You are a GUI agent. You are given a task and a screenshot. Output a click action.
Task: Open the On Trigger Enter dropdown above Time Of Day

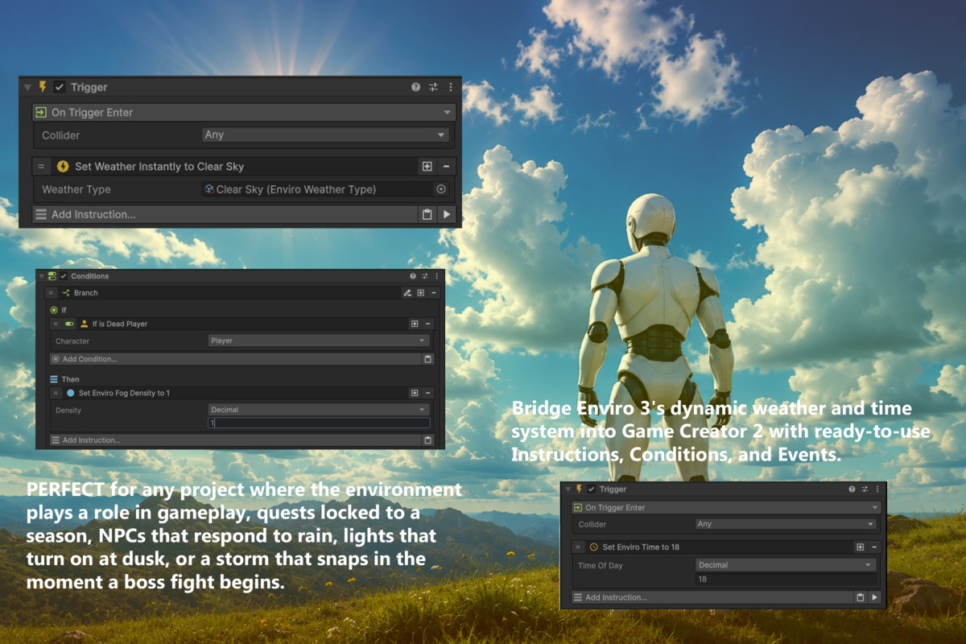[727, 508]
